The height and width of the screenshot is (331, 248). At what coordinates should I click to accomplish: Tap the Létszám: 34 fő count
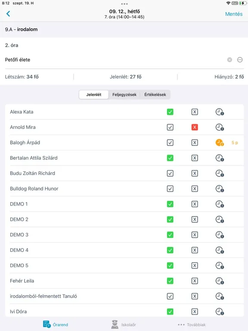(22, 77)
